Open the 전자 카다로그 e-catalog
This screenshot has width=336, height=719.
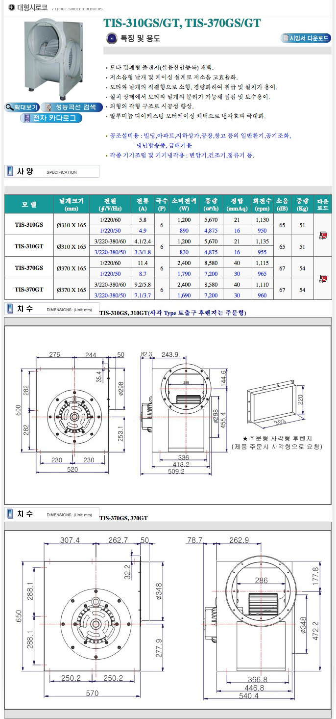point(51,118)
